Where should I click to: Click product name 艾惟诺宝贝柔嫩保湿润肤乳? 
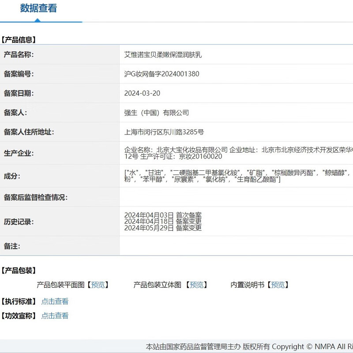163,55
